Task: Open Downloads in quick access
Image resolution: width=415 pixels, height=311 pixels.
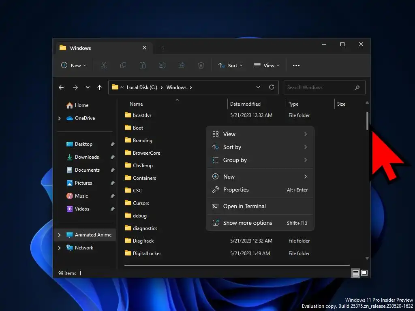Action: tap(83, 157)
